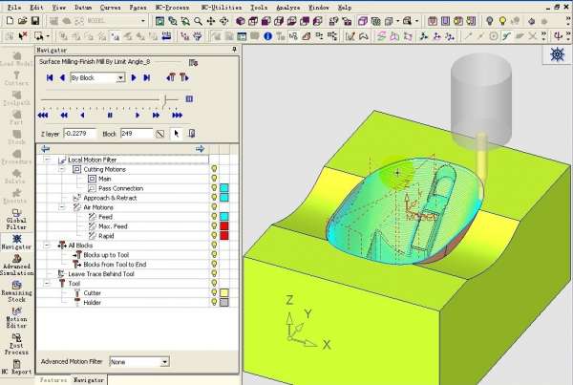
Task: Toggle visibility bulb for Holder
Action: pyautogui.click(x=214, y=302)
